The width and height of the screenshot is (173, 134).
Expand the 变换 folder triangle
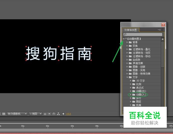pyautogui.click(x=127, y=46)
